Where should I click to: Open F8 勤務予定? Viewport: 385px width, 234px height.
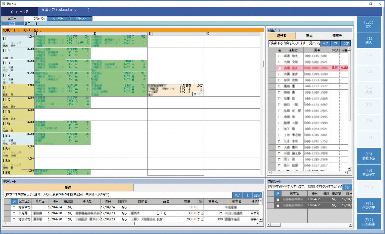tap(369, 156)
